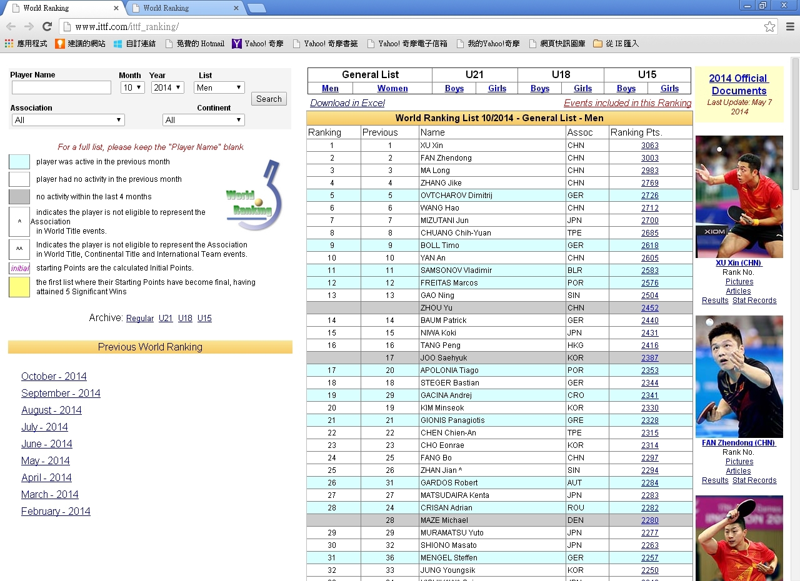Image resolution: width=800 pixels, height=581 pixels.
Task: Open the 應用程式 apps shortcut
Action: pos(26,44)
